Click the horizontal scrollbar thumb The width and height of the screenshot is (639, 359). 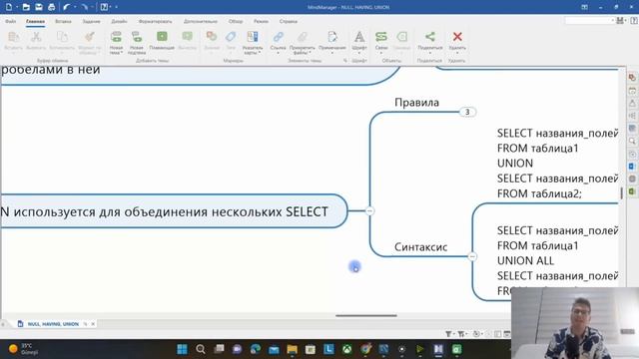click(x=366, y=315)
